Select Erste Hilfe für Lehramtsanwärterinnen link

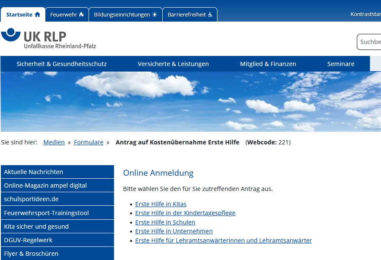tap(223, 241)
